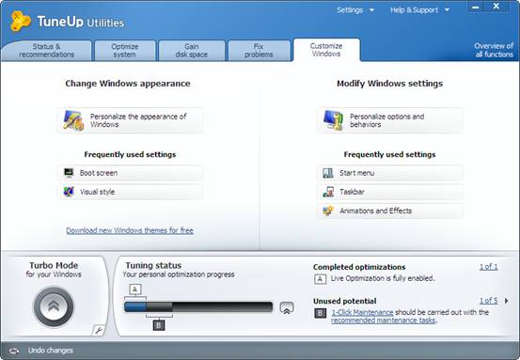The width and height of the screenshot is (520, 360).
Task: Click the 'Completed optimizations' label
Action: pos(359,267)
